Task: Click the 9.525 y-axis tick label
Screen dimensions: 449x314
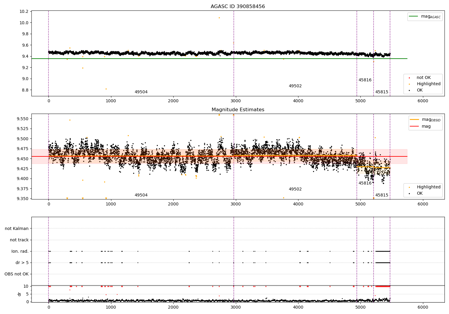Action: tap(23, 129)
